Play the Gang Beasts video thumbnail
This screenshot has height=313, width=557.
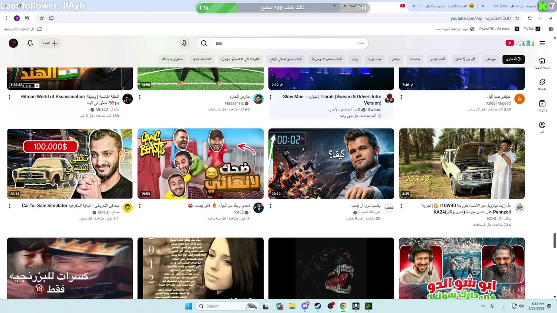(x=201, y=163)
